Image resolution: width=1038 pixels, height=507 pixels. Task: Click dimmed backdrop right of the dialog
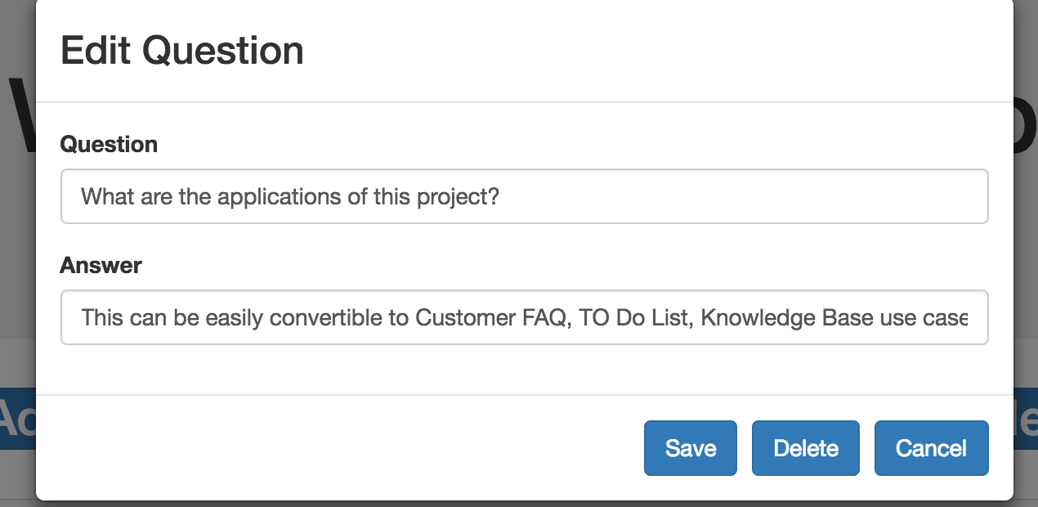point(1026,245)
